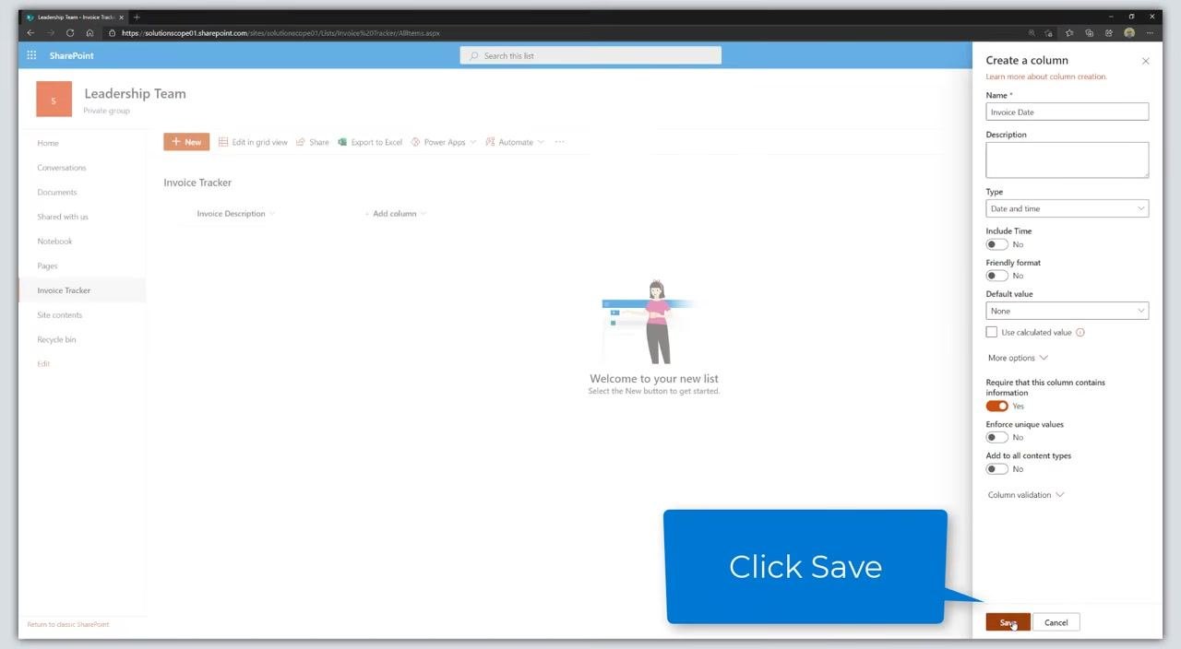Open calculated value info icon
This screenshot has height=649, width=1181.
click(x=1080, y=333)
